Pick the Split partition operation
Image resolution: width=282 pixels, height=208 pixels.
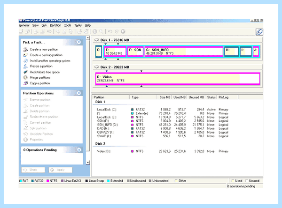coord(35,128)
